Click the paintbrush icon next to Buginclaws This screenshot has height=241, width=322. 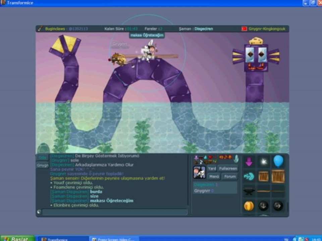click(x=40, y=29)
